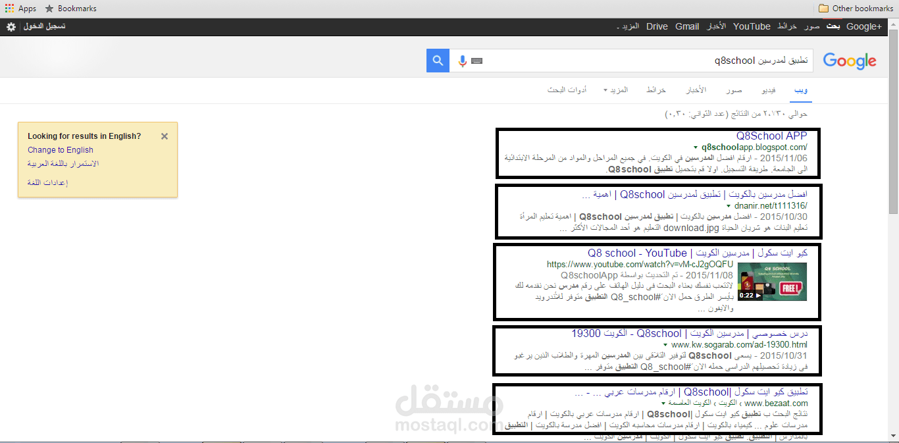Click the Apps bookmarks bar label
Viewport: 899px width, 443px height.
point(27,9)
